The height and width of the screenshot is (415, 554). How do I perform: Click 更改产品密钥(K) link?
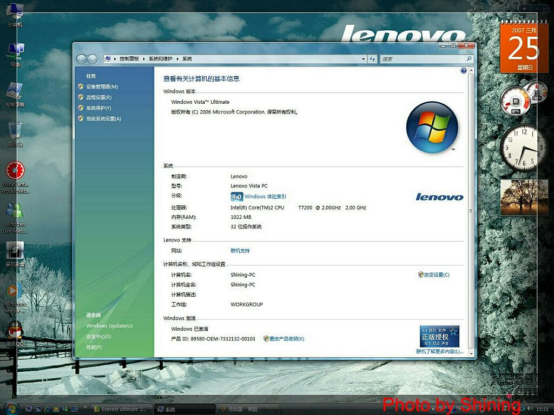click(287, 339)
